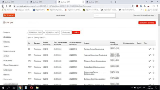Screen dimensions: 160x90
Task: Edit contract 619/19 with pencil icon
Action: pos(150,61)
